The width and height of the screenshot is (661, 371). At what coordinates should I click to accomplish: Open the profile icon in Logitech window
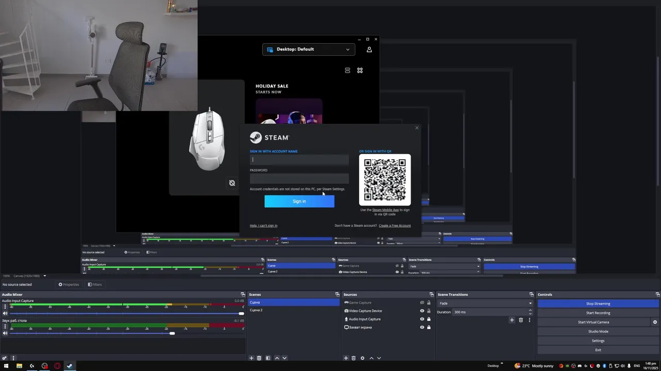click(369, 49)
